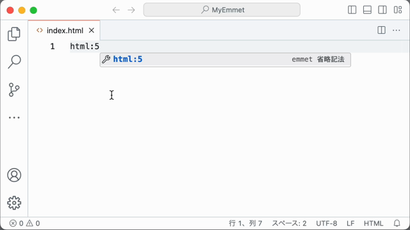Screen dimensions: 410x230
Task: Show additional views via ellipsis icon
Action: coord(14,118)
